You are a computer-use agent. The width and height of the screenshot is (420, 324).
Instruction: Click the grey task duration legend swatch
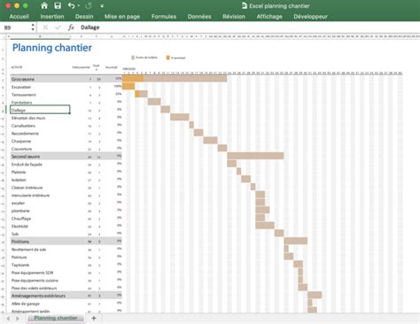[x=133, y=58]
